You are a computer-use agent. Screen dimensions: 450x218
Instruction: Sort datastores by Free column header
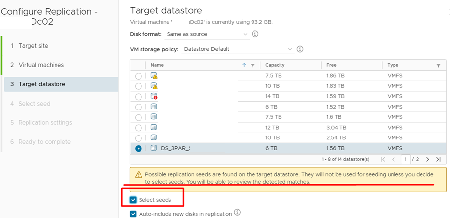331,65
